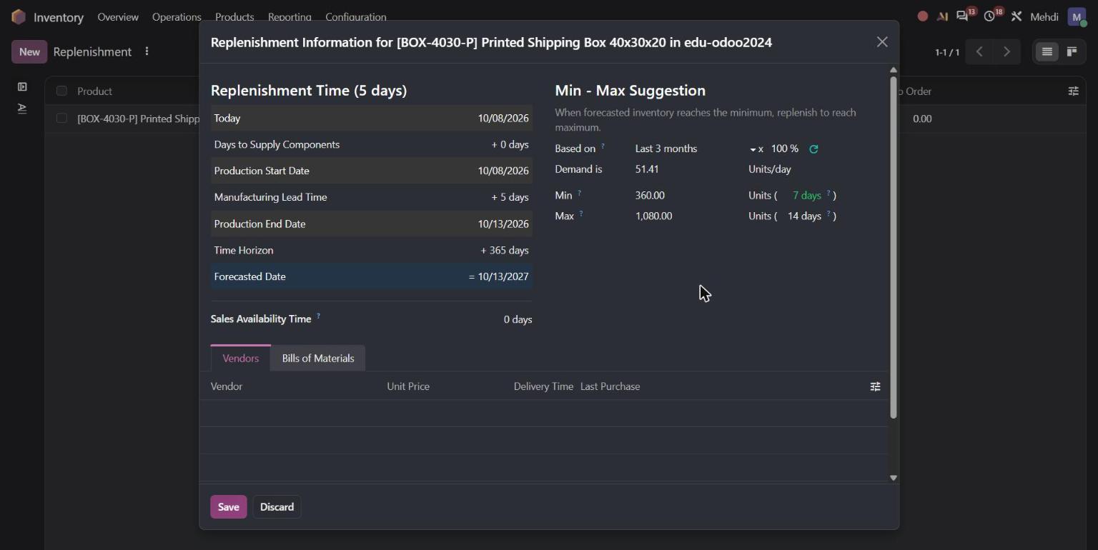
Task: Close the Replenishment Information dialog
Action: tap(882, 42)
